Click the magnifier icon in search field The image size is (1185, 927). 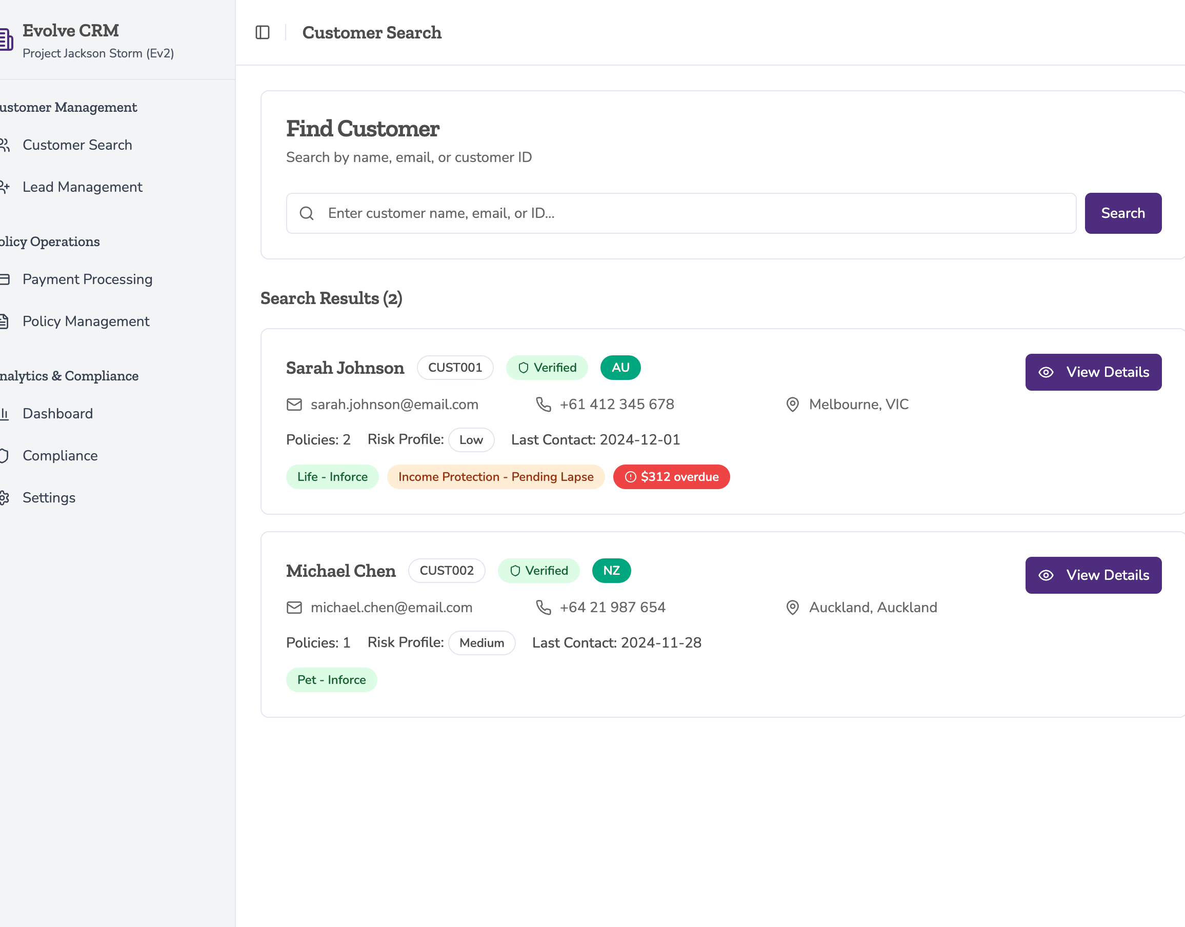[307, 213]
